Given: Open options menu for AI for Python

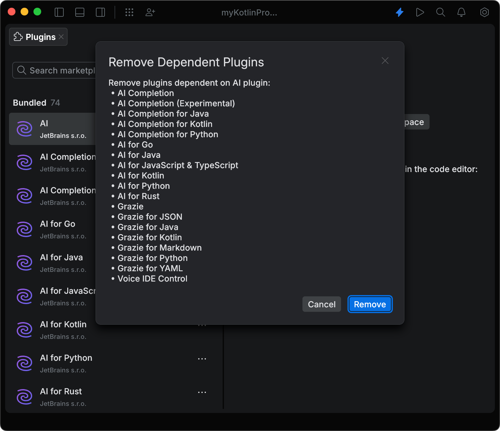Looking at the screenshot, I should (202, 359).
